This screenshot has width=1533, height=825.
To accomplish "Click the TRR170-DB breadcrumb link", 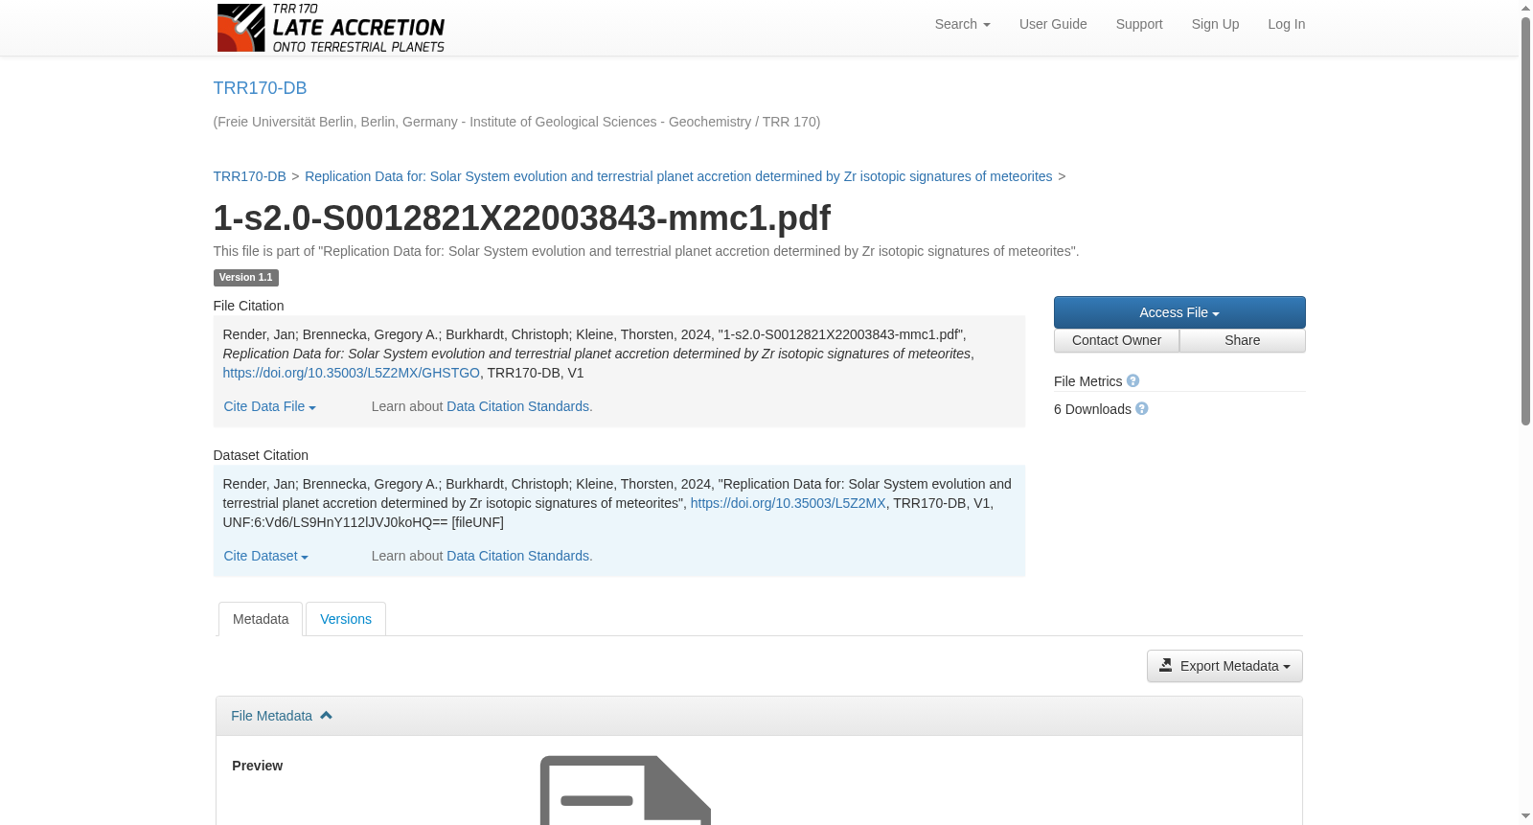I will pos(249,176).
